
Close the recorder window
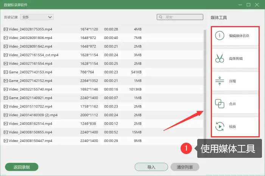coord(257,5)
